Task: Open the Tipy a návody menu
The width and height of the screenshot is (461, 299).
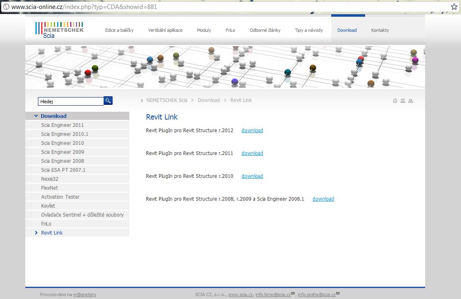Action: tap(309, 30)
